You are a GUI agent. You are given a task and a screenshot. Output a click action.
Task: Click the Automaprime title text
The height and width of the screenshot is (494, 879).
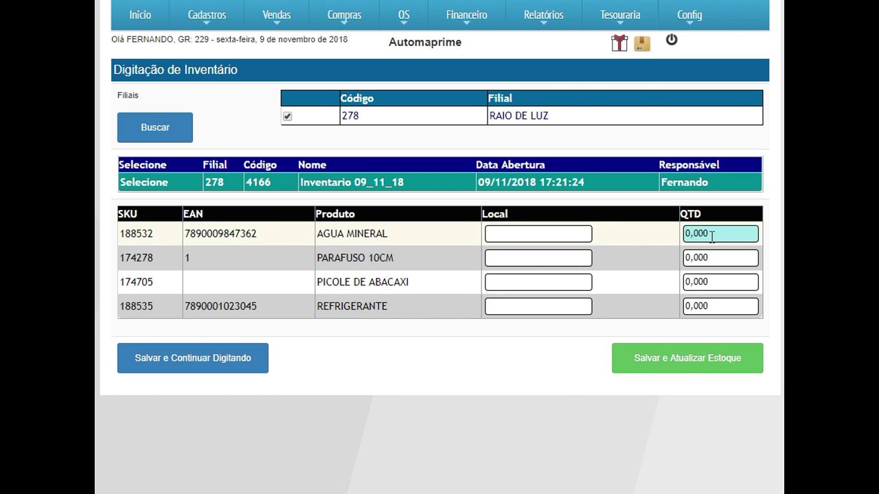[x=425, y=43]
